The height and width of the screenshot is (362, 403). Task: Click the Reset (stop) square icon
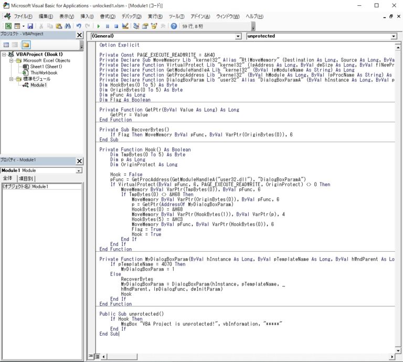(116, 26)
